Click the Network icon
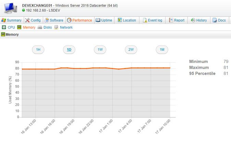This screenshot has height=154, width=231. (x=56, y=27)
